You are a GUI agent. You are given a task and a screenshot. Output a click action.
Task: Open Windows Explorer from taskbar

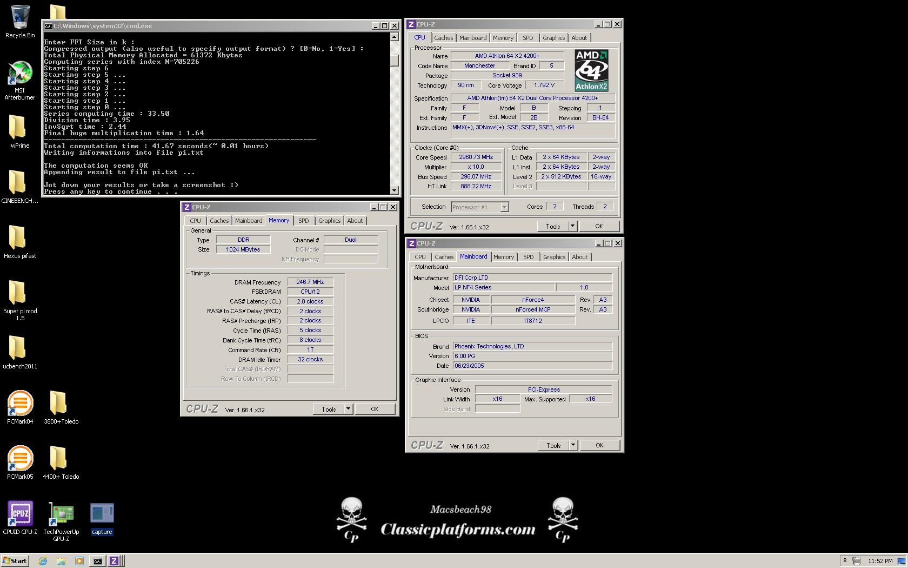(x=61, y=561)
